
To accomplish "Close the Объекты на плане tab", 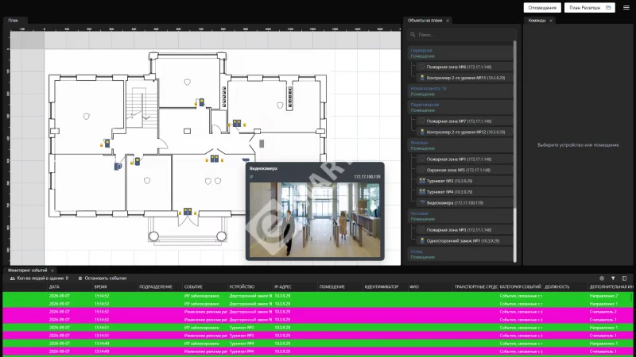I will point(448,21).
